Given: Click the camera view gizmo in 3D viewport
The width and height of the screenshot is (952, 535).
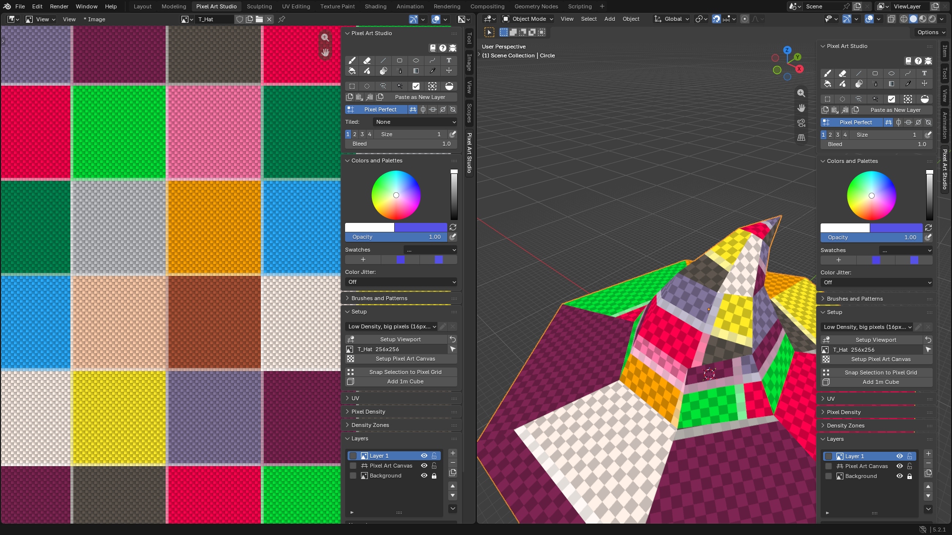Looking at the screenshot, I should pyautogui.click(x=801, y=123).
